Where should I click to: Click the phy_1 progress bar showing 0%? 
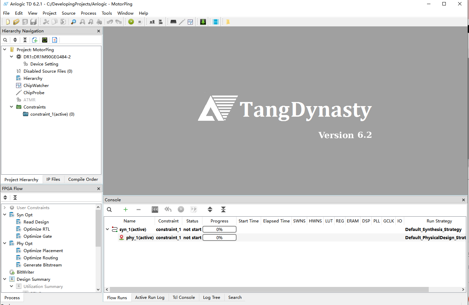tap(219, 237)
